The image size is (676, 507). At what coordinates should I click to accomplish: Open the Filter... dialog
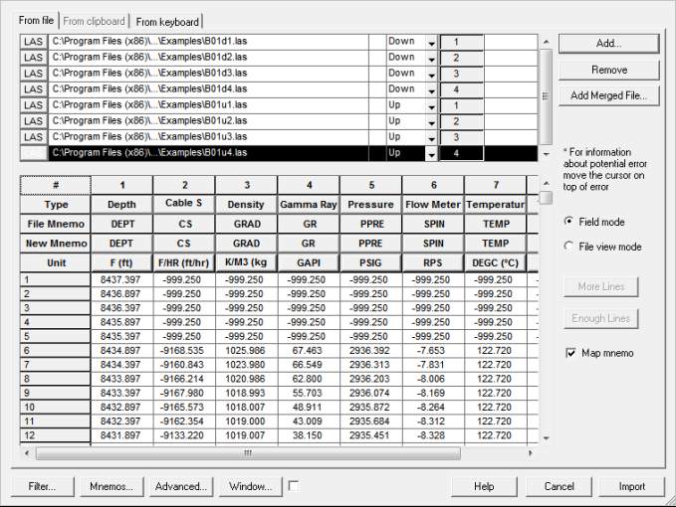click(x=42, y=487)
